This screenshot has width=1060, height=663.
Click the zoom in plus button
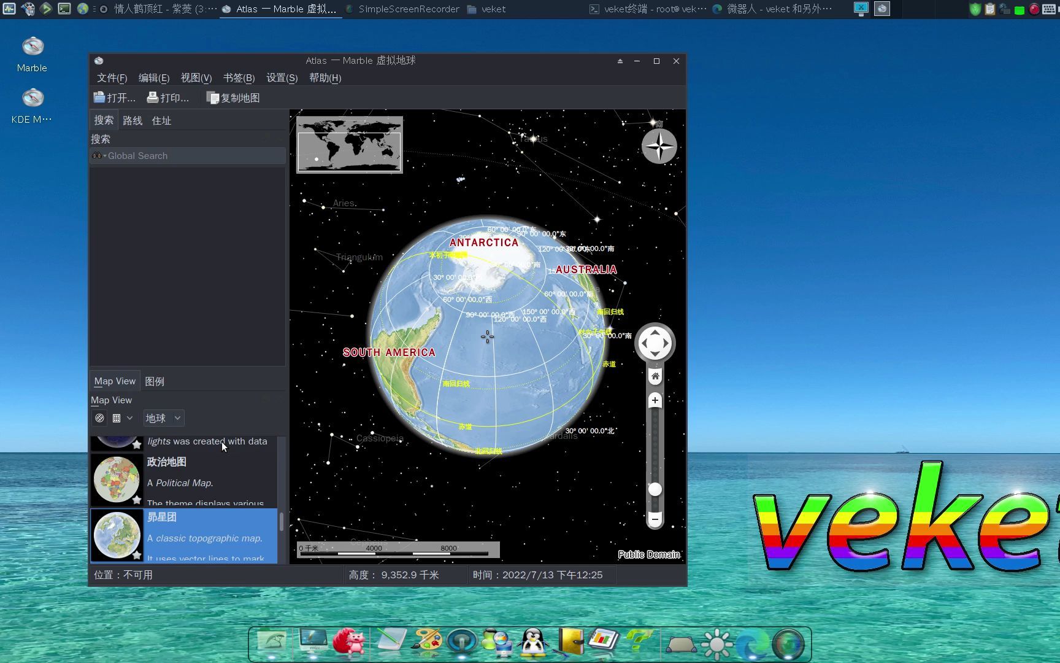click(655, 400)
